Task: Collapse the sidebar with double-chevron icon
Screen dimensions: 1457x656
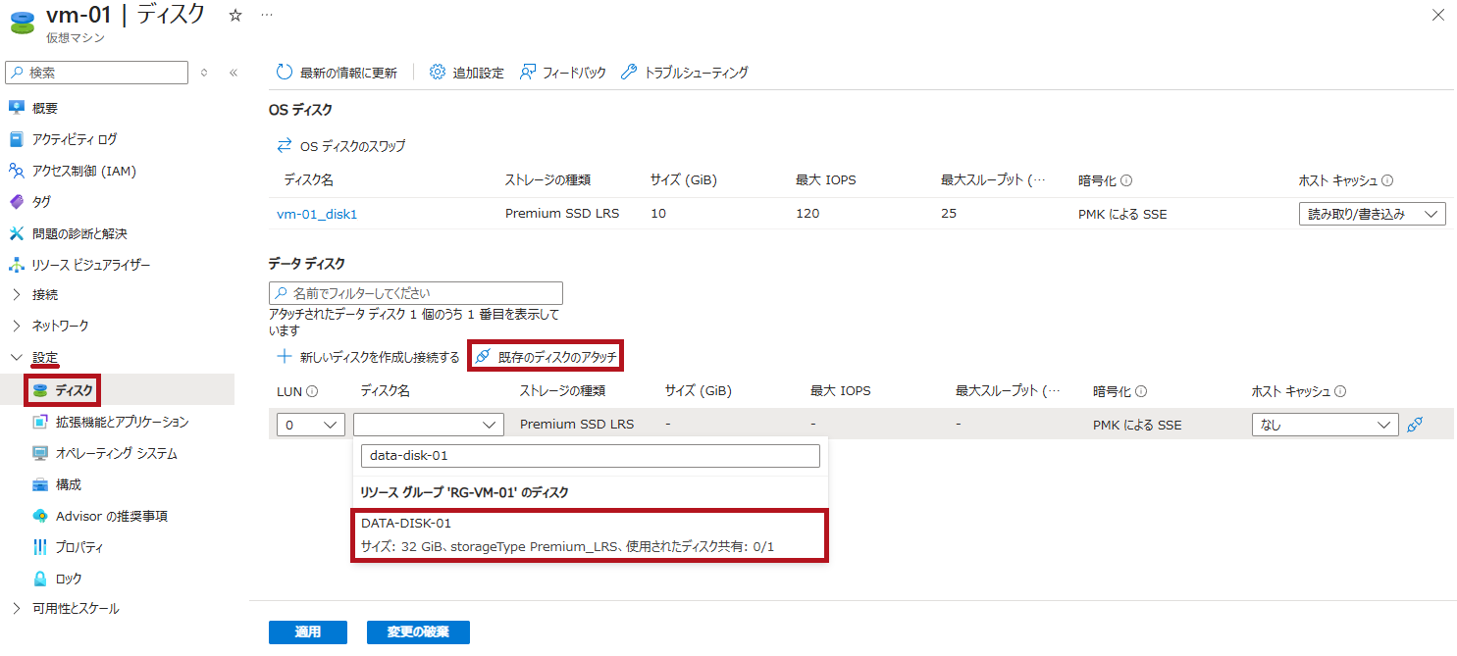Action: pyautogui.click(x=234, y=73)
